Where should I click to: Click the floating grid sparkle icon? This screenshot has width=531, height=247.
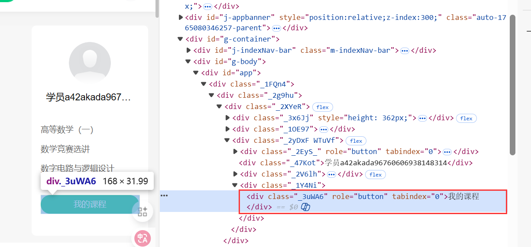[142, 212]
